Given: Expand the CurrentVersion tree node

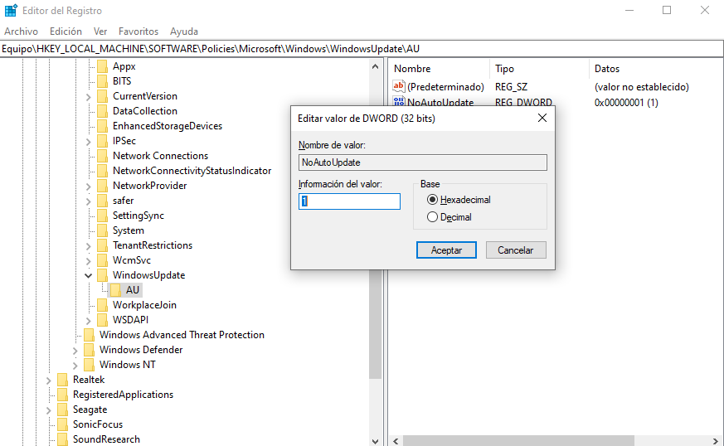Looking at the screenshot, I should tap(89, 96).
